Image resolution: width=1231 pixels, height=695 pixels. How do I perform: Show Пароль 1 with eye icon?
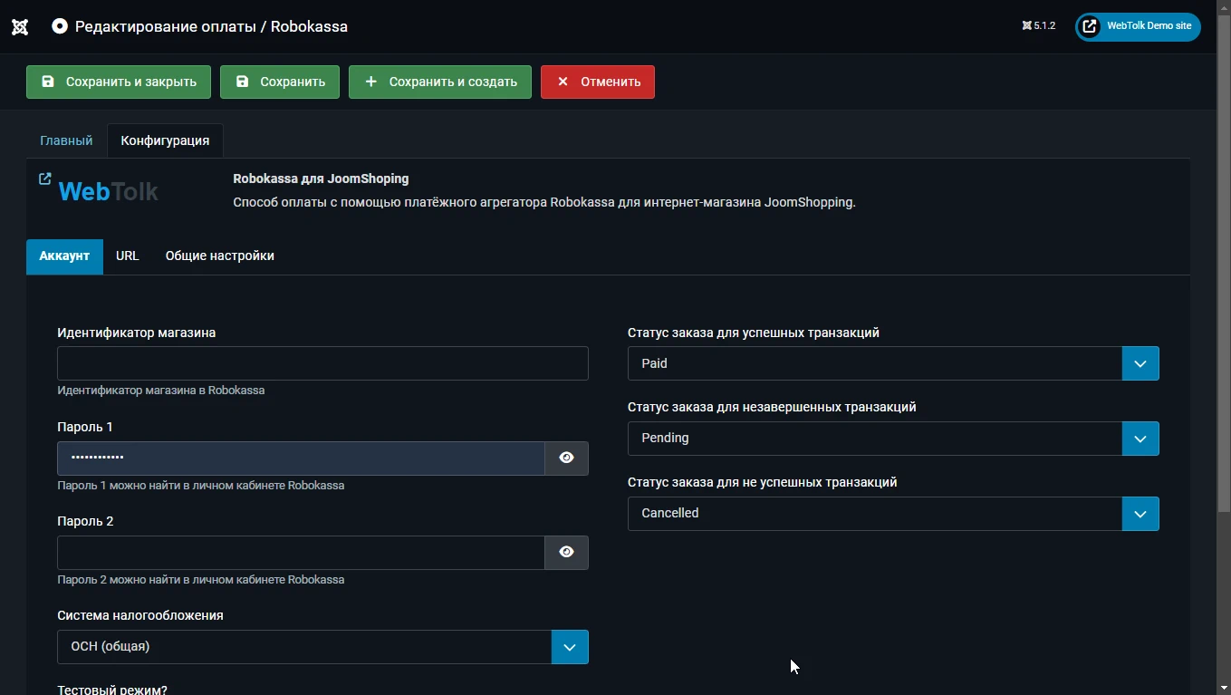click(567, 459)
